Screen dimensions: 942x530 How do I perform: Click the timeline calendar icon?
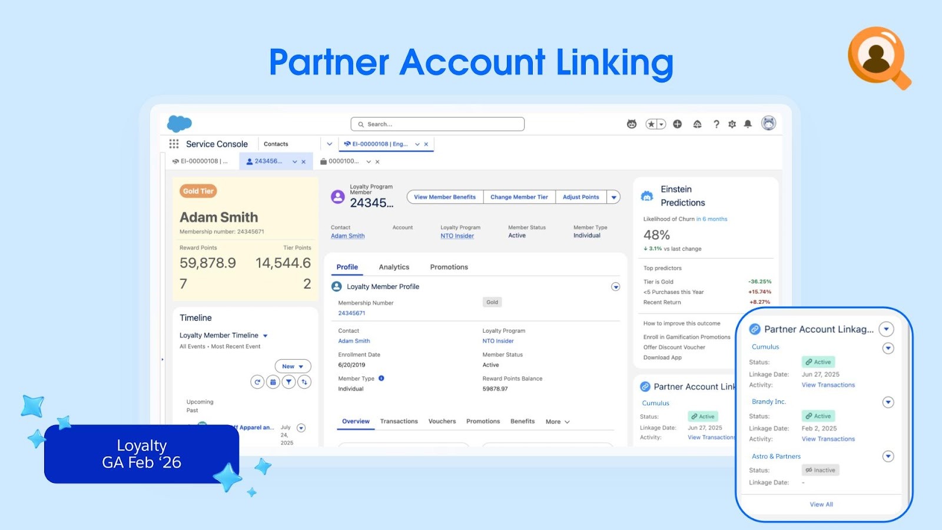273,382
